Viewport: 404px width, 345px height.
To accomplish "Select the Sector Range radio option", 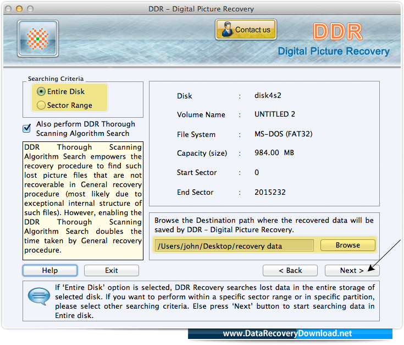I will [x=41, y=105].
